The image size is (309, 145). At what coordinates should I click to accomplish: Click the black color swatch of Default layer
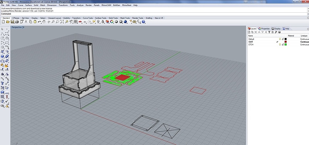click(x=285, y=39)
